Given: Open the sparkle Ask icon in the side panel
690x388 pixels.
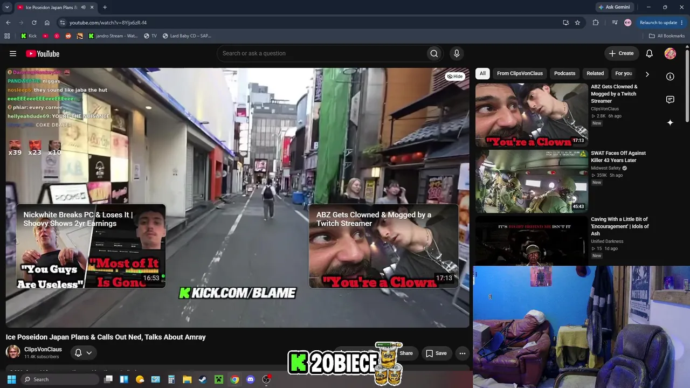Looking at the screenshot, I should click(670, 123).
